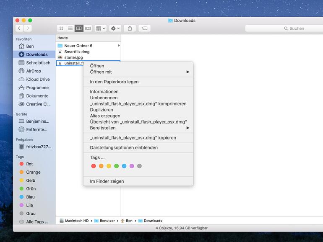
Task: Click Informationen in the context menu
Action: (104, 92)
